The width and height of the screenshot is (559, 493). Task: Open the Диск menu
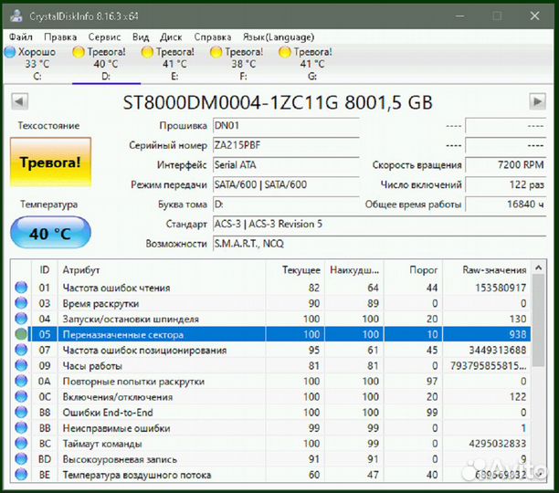171,37
